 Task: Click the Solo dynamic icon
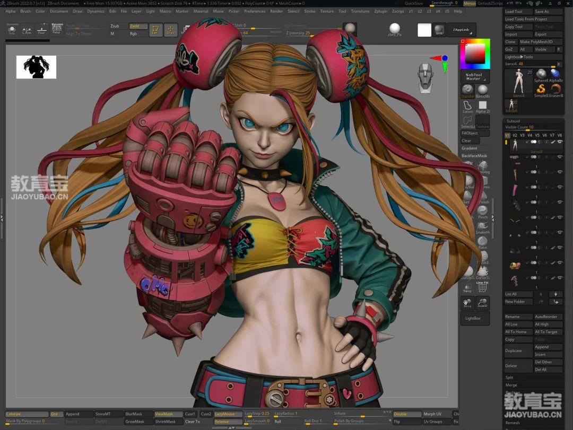coord(12,29)
